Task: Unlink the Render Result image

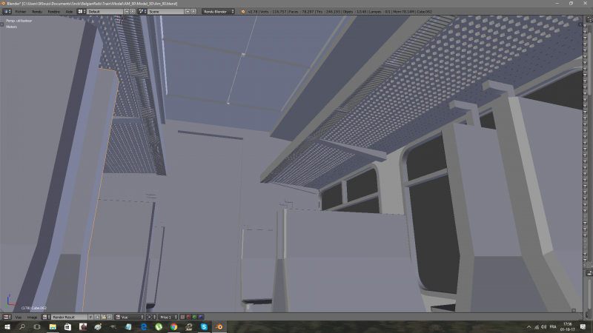Action: 109,317
